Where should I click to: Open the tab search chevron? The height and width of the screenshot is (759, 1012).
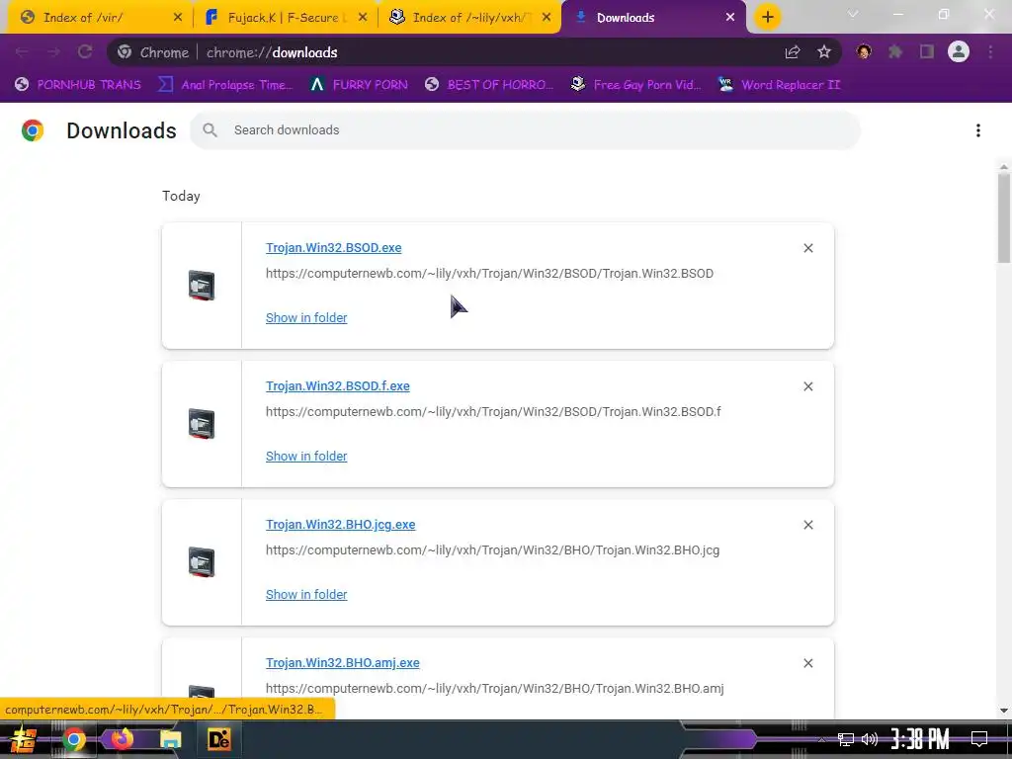coord(853,14)
